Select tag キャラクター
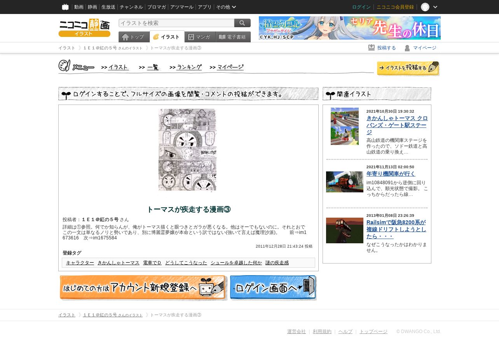This screenshot has height=342, width=499. click(80, 263)
